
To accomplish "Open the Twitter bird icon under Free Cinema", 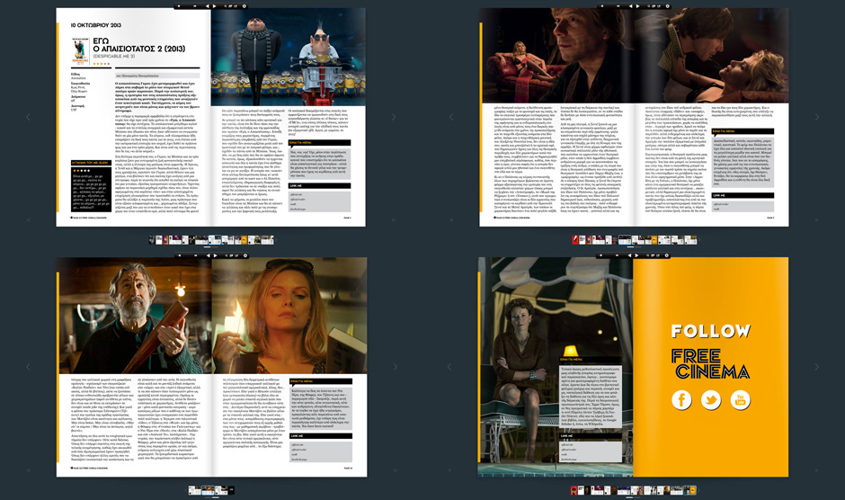I will coord(711,399).
